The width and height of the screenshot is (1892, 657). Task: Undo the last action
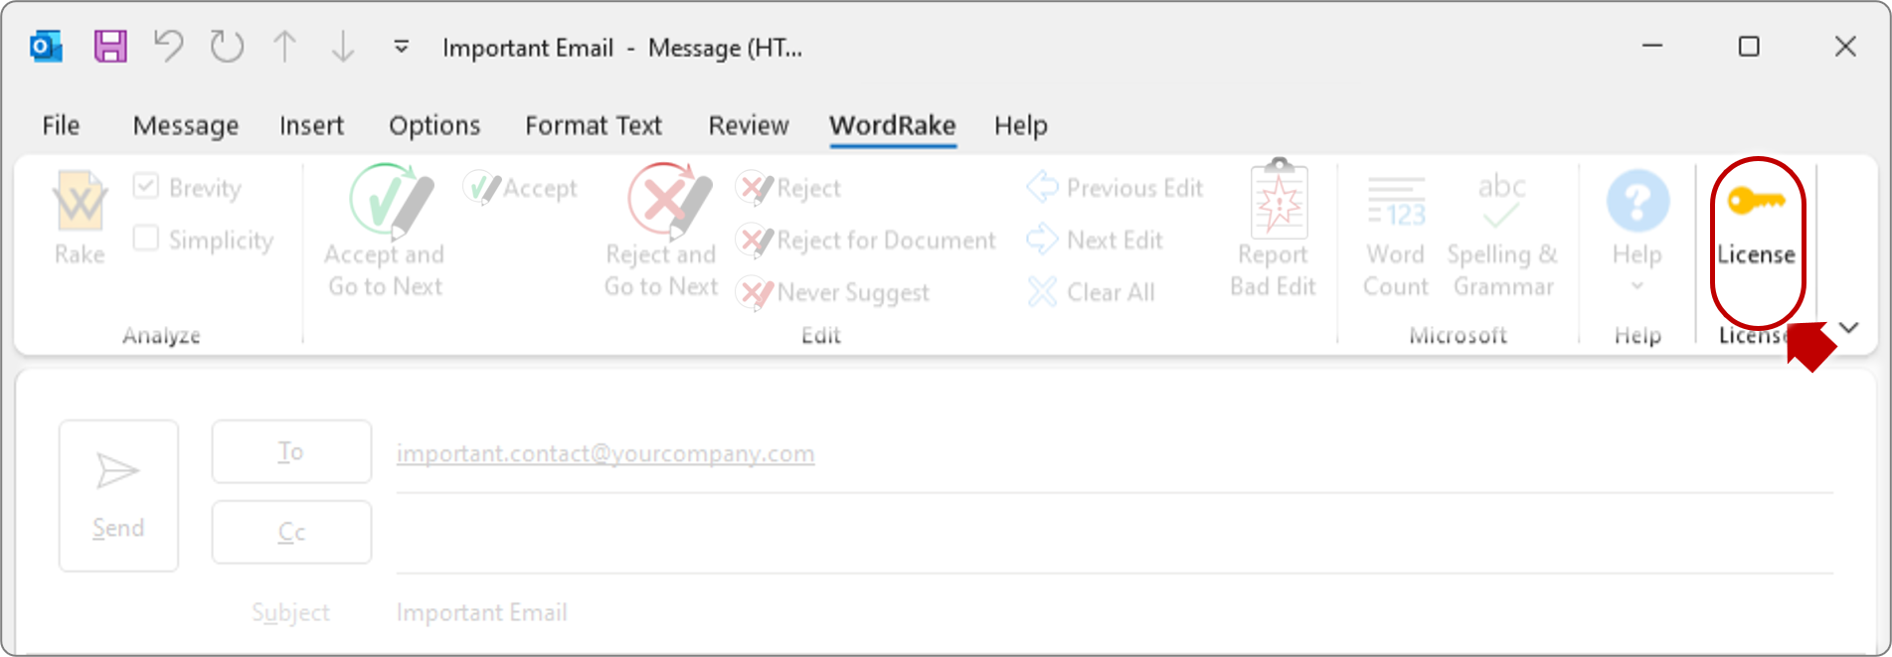(168, 47)
